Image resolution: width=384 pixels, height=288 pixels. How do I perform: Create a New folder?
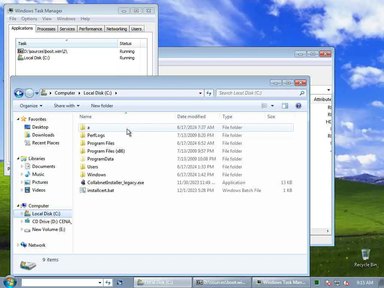tap(102, 106)
